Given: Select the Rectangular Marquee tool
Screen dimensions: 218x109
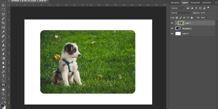Looking at the screenshot, I should tap(3, 10).
